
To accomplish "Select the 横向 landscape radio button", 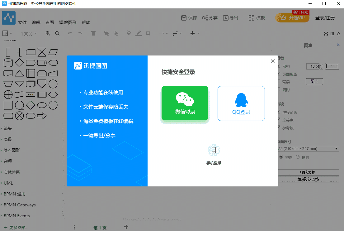I will point(298,157).
